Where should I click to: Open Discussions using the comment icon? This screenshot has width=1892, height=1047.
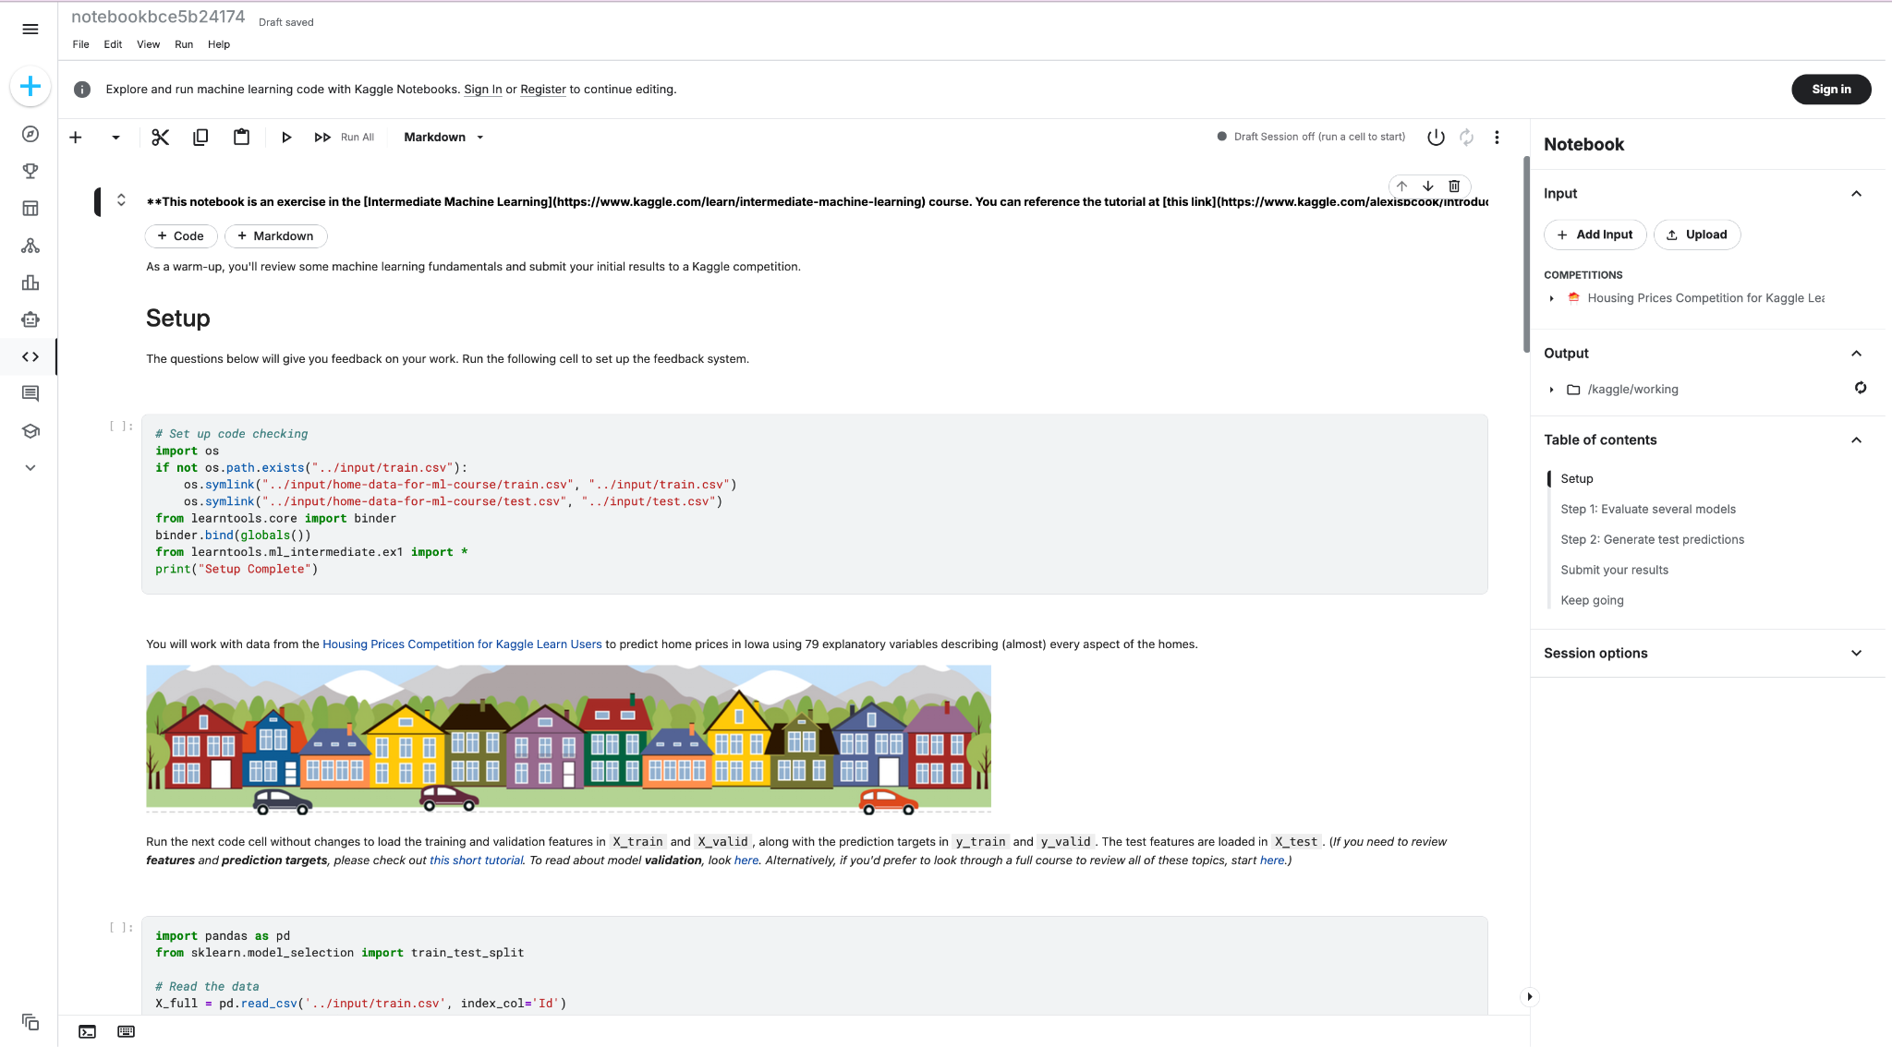coord(30,393)
